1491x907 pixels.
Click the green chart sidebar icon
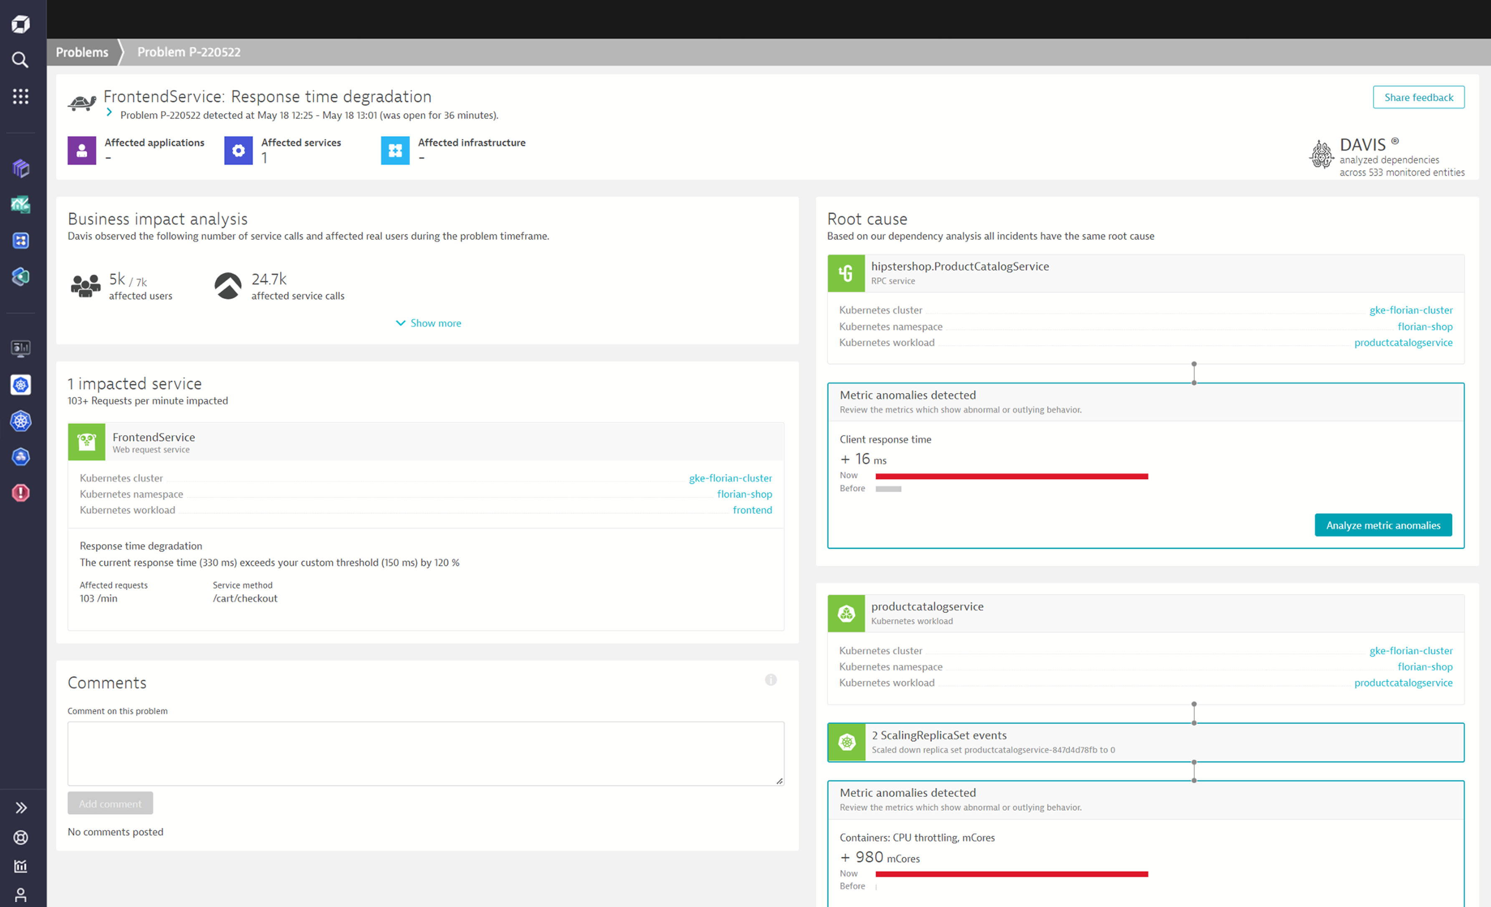pos(20,204)
